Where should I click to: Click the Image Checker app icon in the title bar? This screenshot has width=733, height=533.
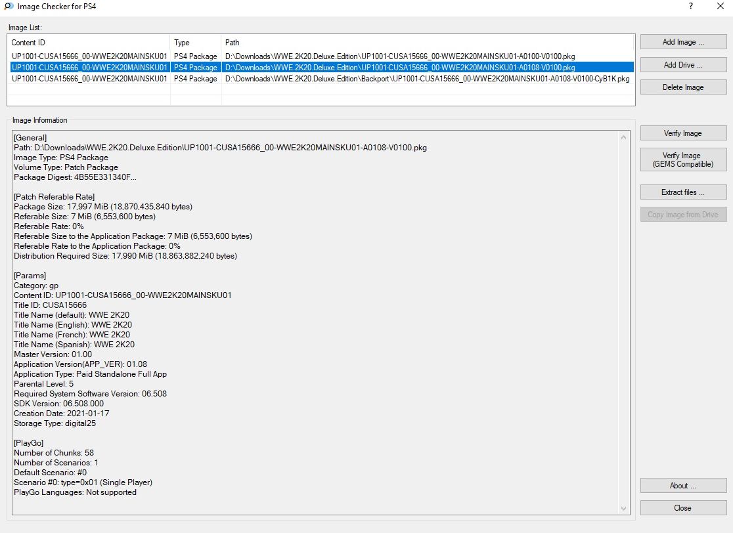(x=9, y=7)
